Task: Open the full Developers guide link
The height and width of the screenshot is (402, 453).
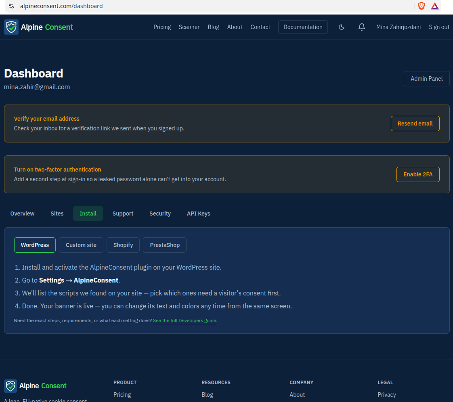Action: (185, 320)
